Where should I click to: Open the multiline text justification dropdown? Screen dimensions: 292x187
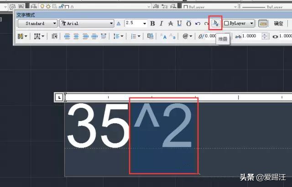point(39,36)
